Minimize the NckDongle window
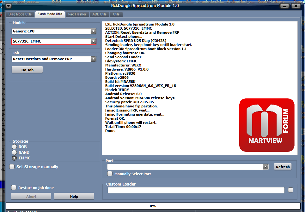 [284, 6]
